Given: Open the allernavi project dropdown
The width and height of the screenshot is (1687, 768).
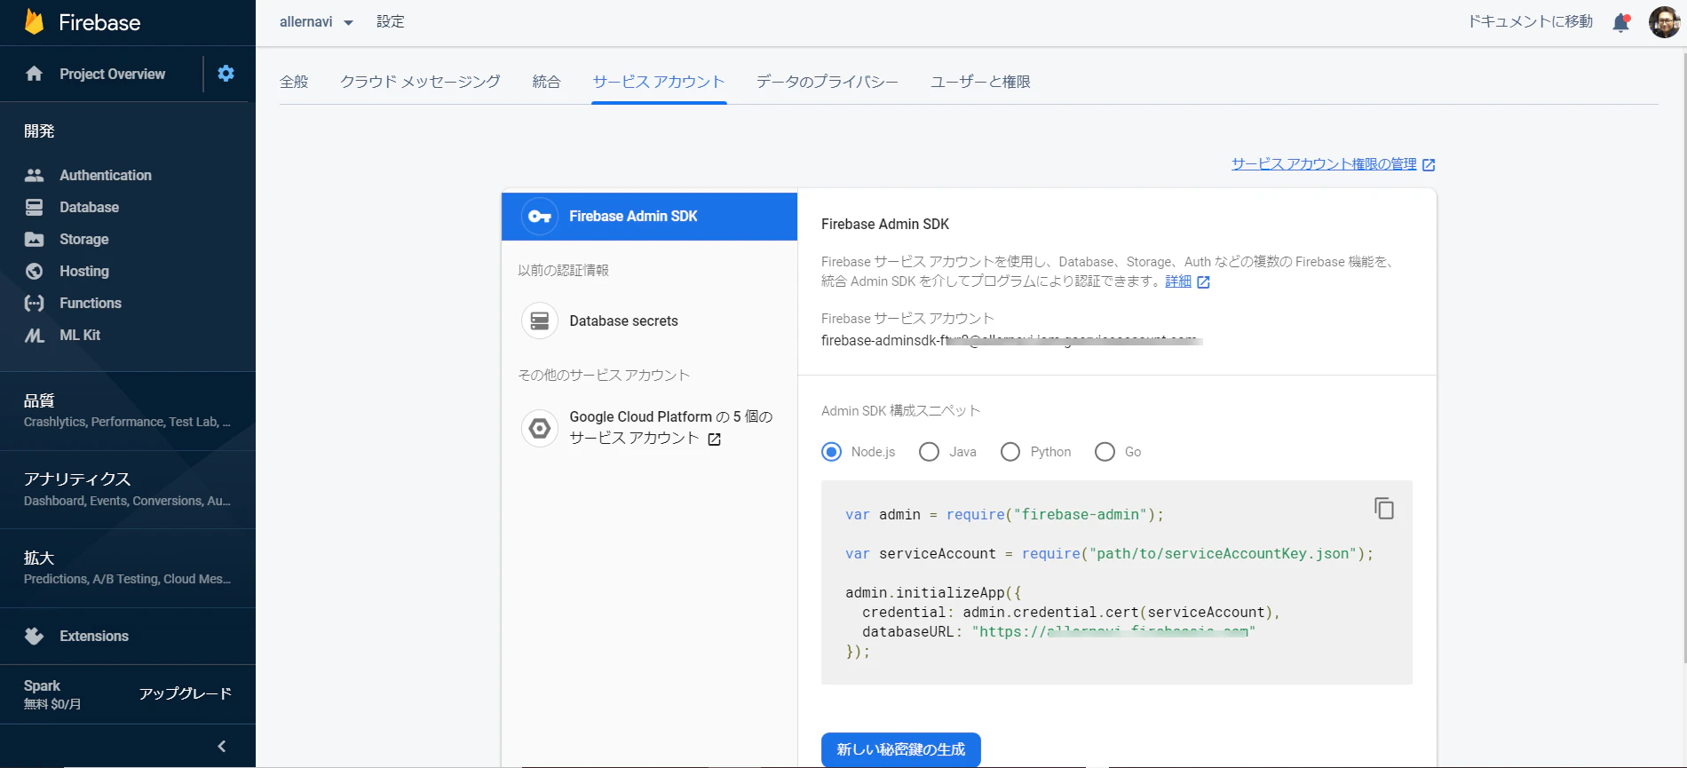Looking at the screenshot, I should coord(316,22).
